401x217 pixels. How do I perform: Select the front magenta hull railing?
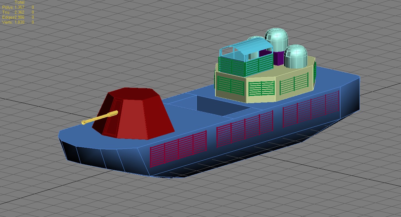pos(178,148)
